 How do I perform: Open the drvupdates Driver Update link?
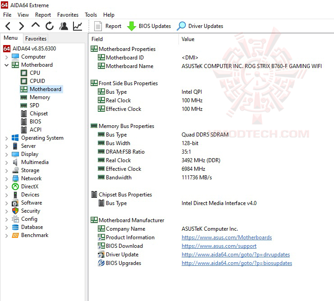point(236,255)
